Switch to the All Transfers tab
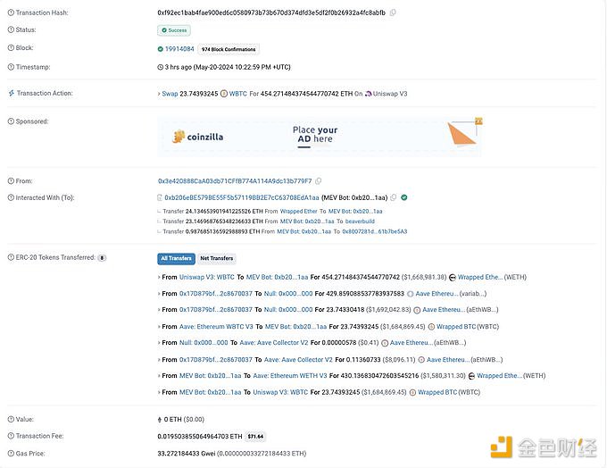 176,258
